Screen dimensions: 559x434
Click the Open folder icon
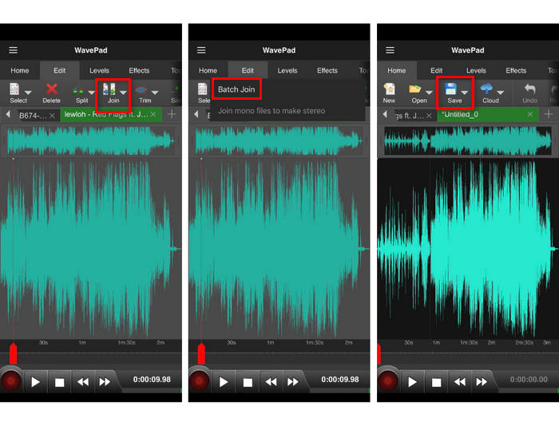[415, 89]
